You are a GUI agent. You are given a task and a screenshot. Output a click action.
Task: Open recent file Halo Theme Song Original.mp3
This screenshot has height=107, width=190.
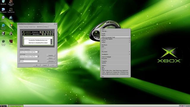pyautogui.click(x=115, y=71)
